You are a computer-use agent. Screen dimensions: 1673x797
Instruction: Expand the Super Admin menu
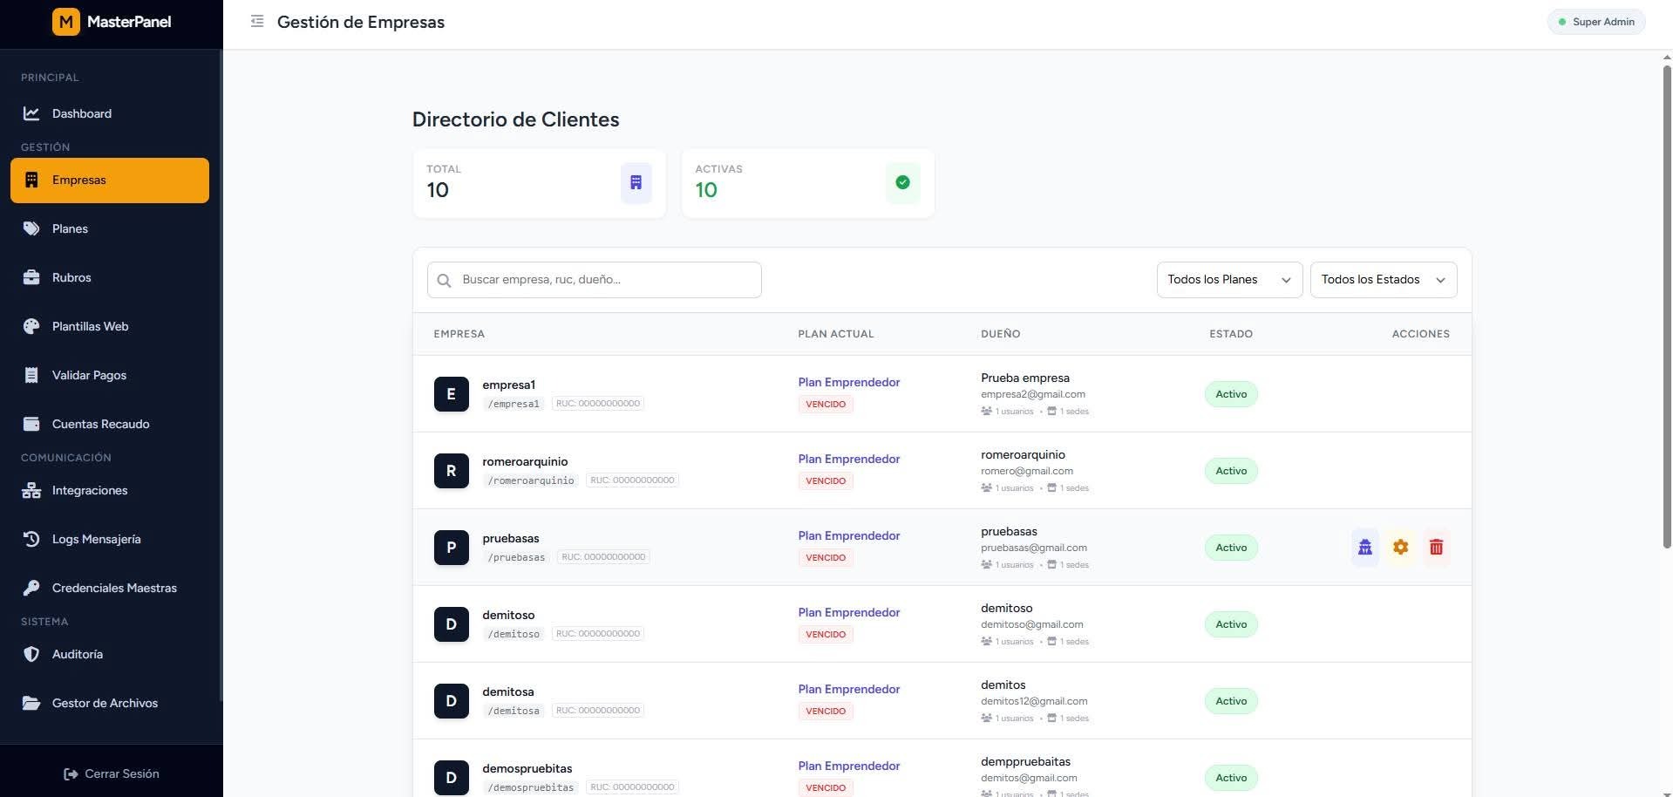(x=1596, y=22)
